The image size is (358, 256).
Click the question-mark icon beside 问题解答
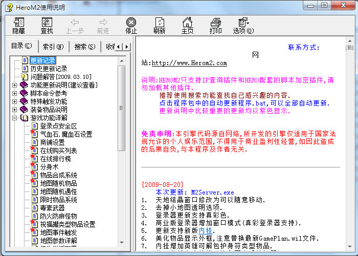tap(25, 77)
